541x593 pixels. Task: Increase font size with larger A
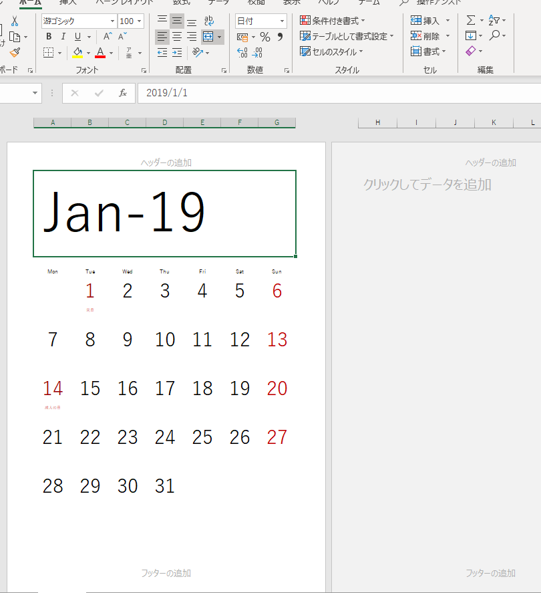108,37
